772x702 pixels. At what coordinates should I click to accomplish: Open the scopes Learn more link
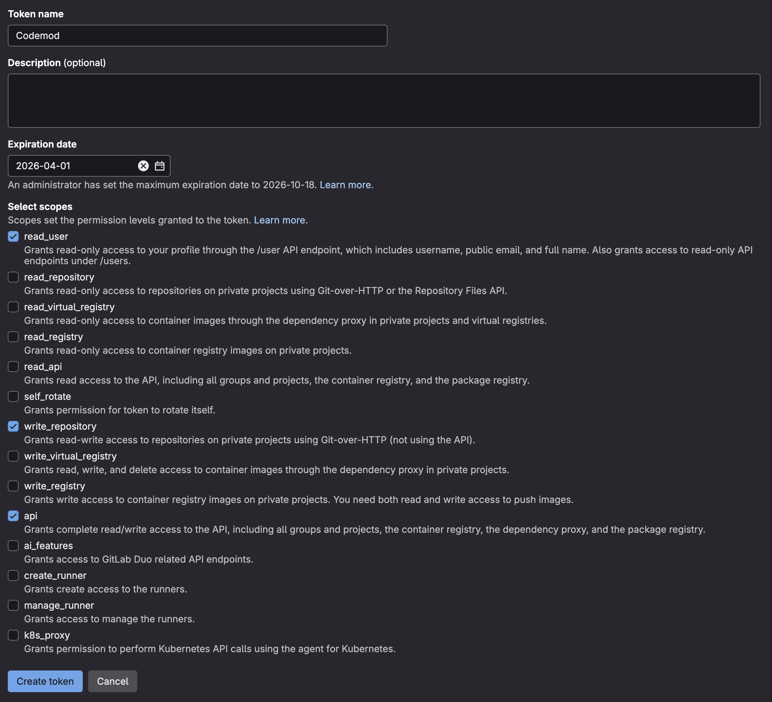tap(279, 220)
